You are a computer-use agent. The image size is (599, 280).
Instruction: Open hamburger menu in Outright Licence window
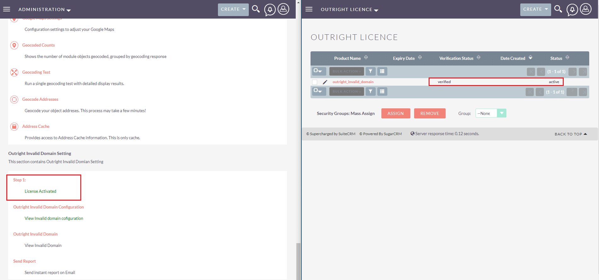click(309, 9)
